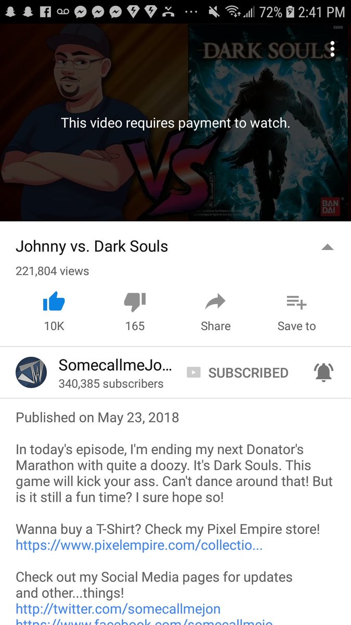The width and height of the screenshot is (351, 625).
Task: Open the twitter.com/somecallmejon link
Action: (x=118, y=608)
